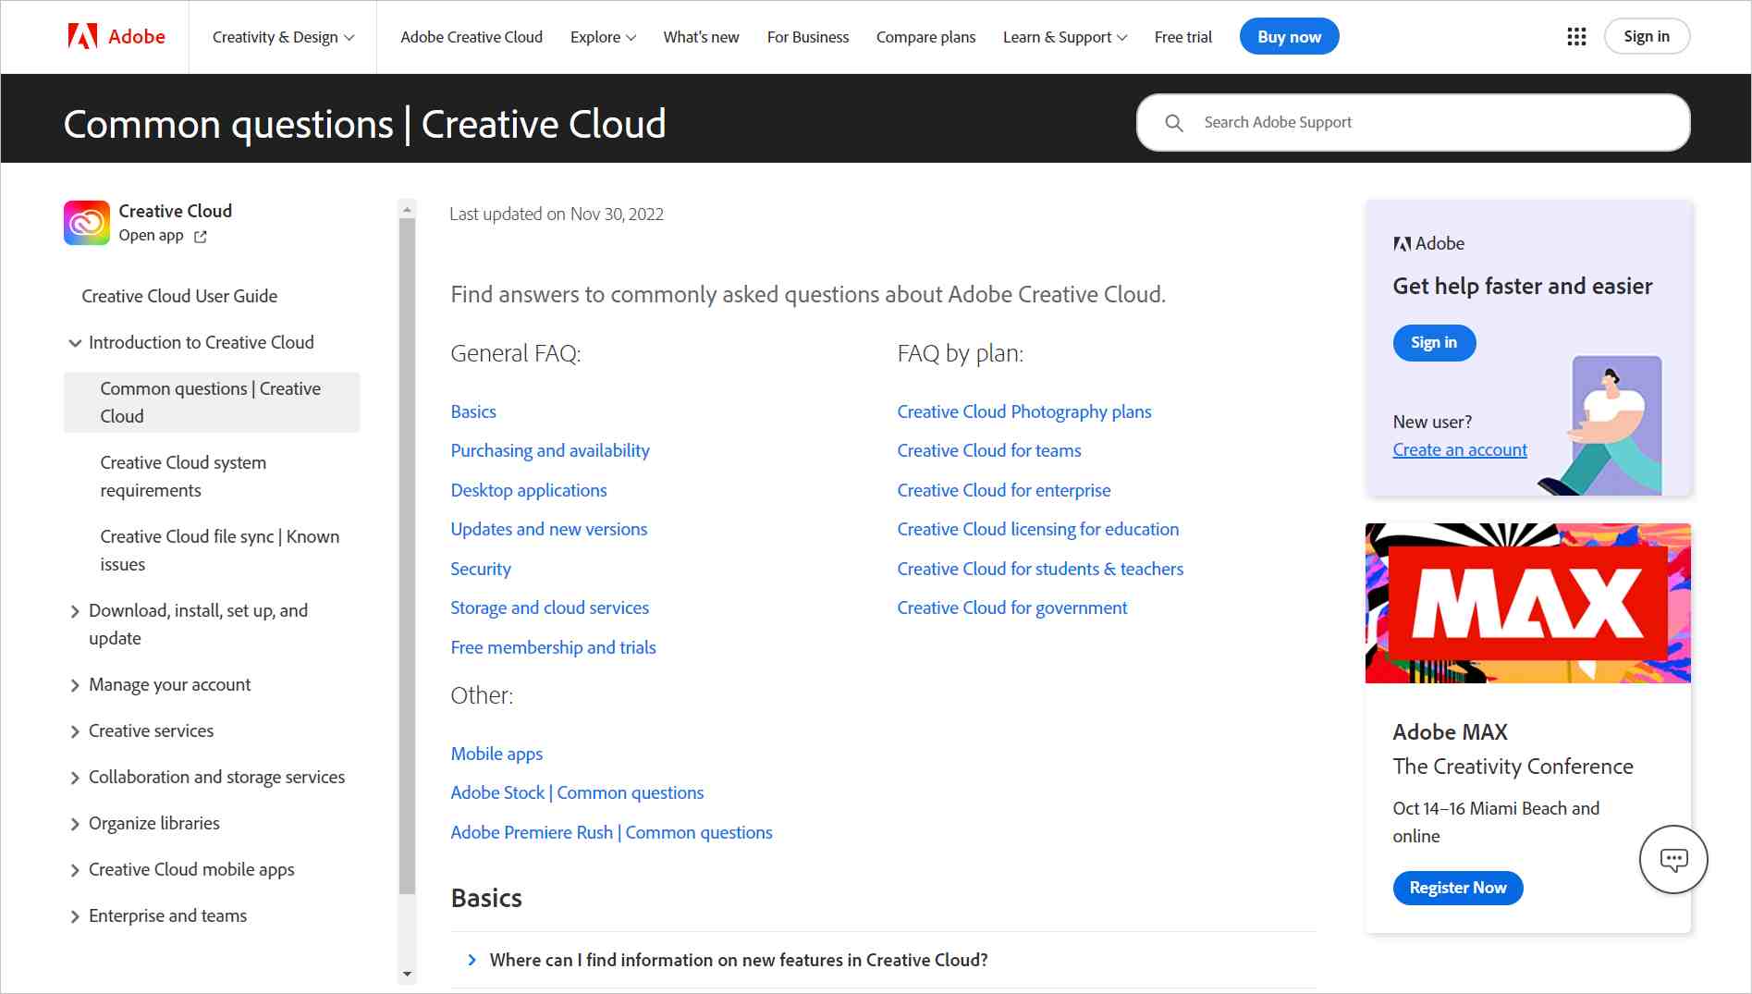Expand Collaboration and storage services
Image resolution: width=1752 pixels, height=994 pixels.
coord(75,778)
